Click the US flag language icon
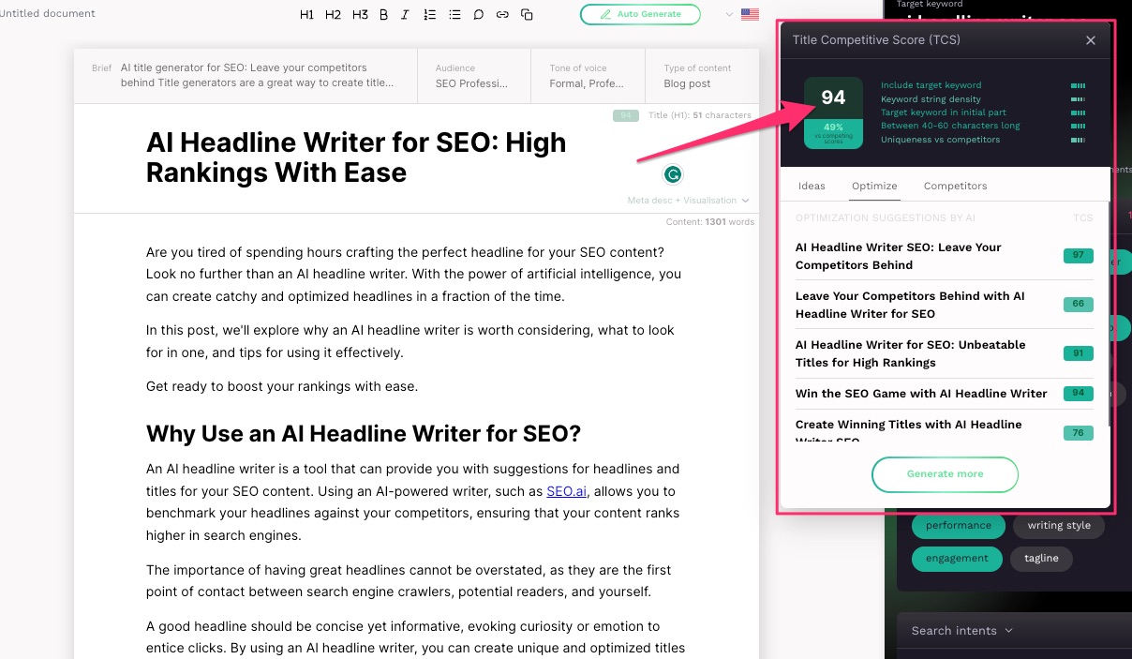Image resolution: width=1132 pixels, height=659 pixels. point(750,14)
